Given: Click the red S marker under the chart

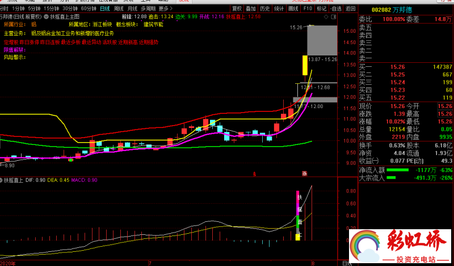Looking at the screenshot, I should point(254,174).
